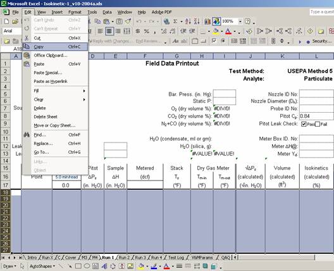Switch to the Run 2 sheet tab
The height and width of the screenshot is (271, 334).
(x=124, y=257)
